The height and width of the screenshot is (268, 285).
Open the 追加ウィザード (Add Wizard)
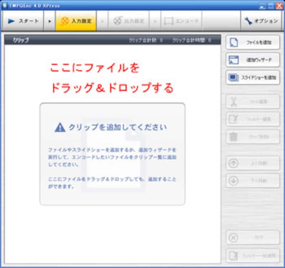tap(253, 60)
